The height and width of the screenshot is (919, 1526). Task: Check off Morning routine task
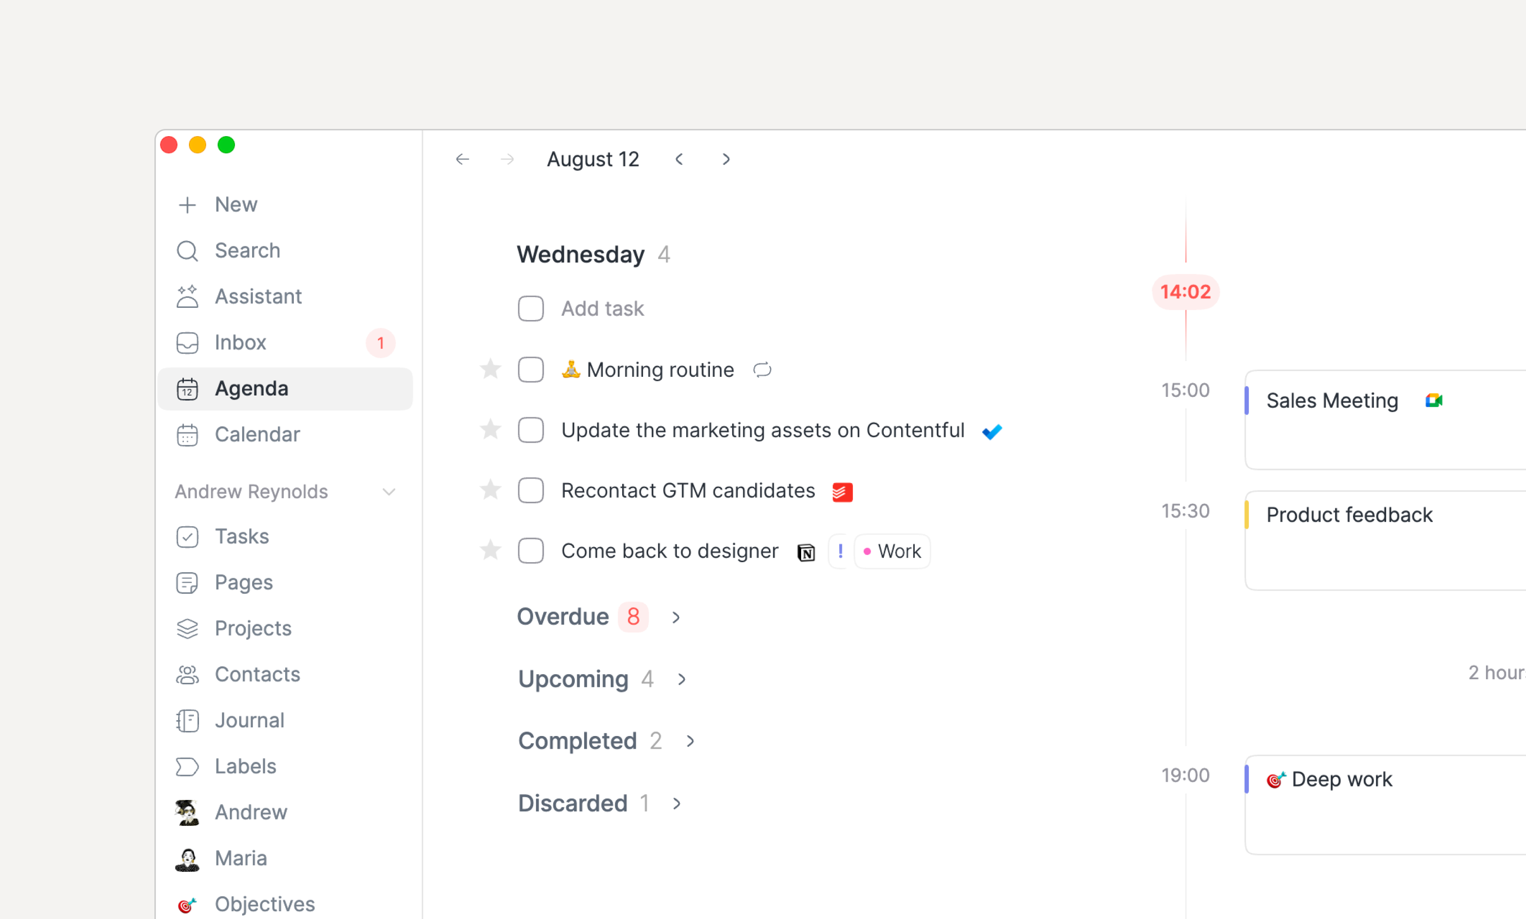[x=531, y=370]
